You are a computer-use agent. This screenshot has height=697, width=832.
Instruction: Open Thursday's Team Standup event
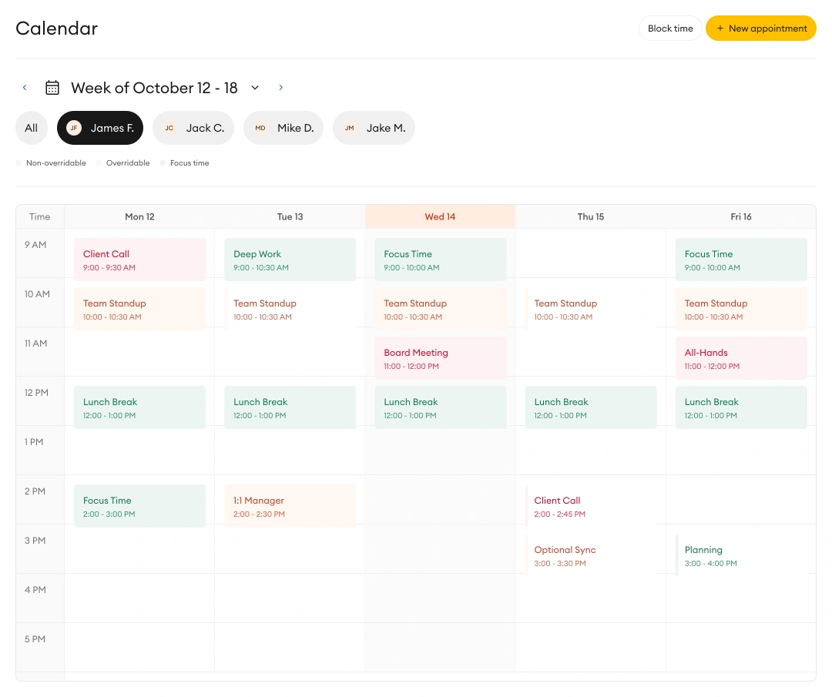(x=591, y=309)
